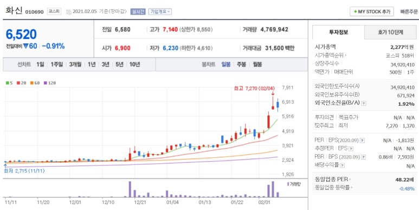Click the 상장주식수 value 34,920,410

point(402,65)
